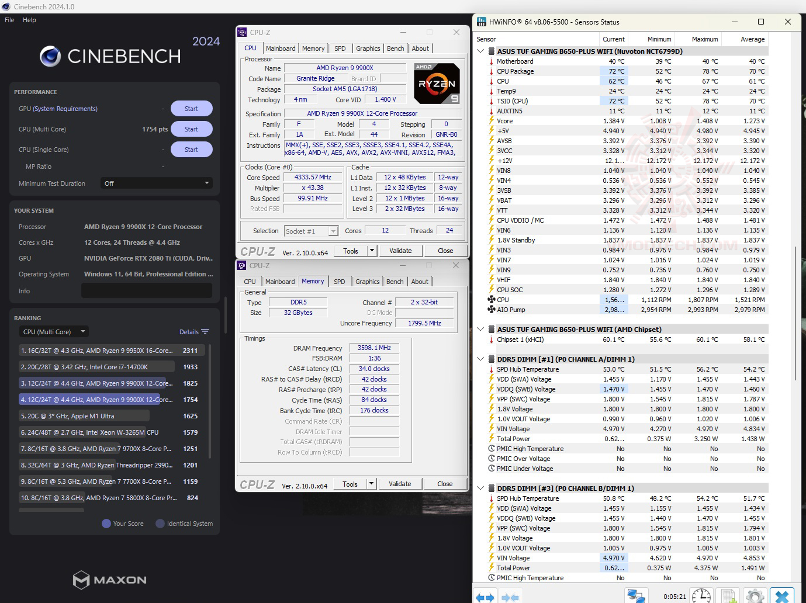806x603 pixels.
Task: Click the top CPU-Z window chip icon
Action: [242, 32]
